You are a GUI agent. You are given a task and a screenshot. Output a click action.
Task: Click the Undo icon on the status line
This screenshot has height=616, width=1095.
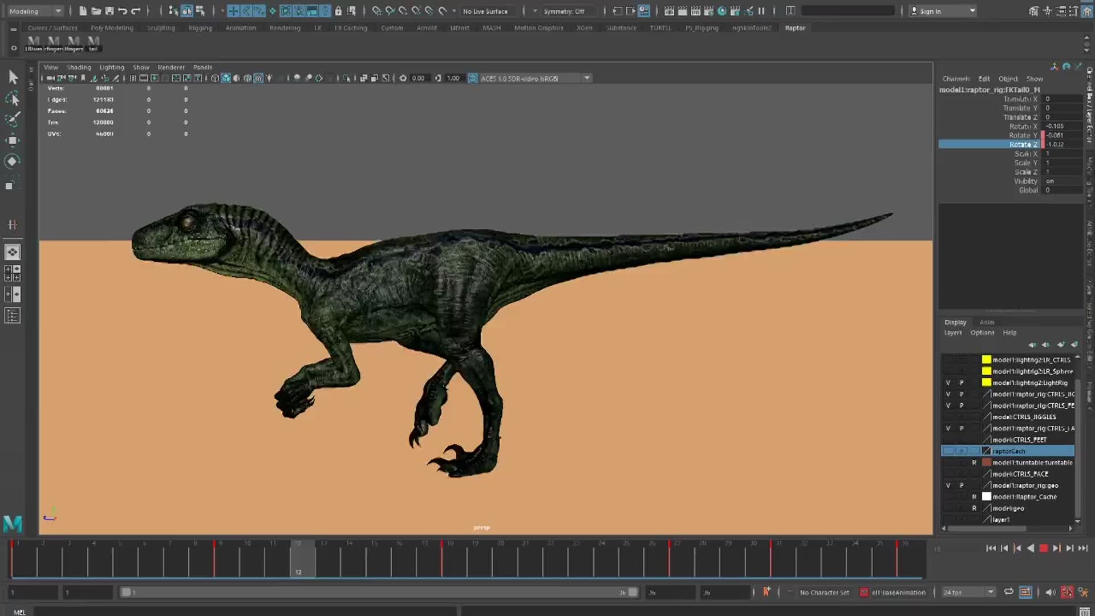coord(121,11)
